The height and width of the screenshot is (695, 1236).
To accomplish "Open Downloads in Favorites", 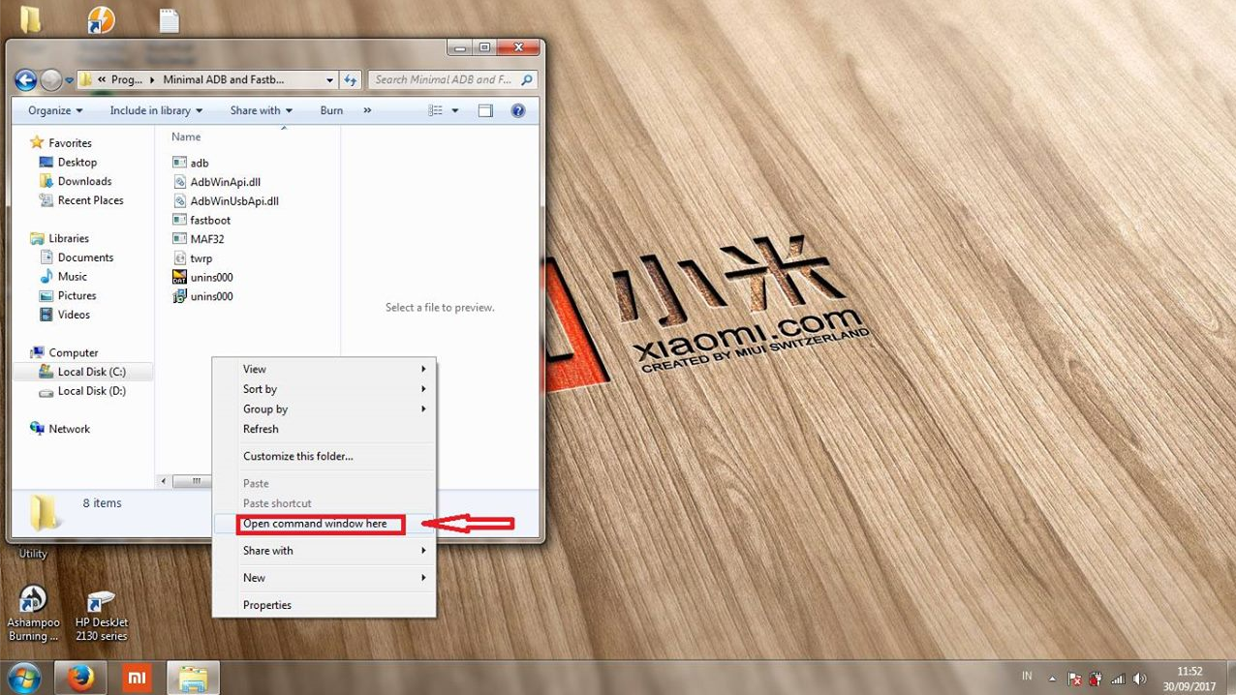I will point(76,181).
